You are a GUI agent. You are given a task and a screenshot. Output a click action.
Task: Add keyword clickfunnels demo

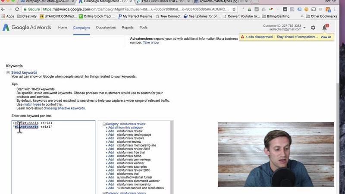tap(110, 156)
